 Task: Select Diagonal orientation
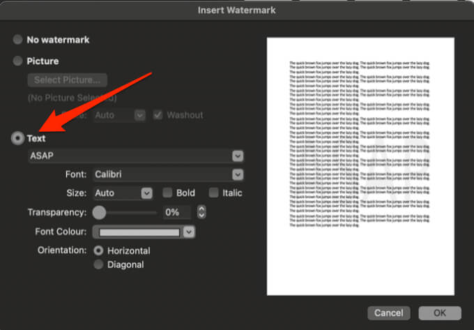pos(98,264)
